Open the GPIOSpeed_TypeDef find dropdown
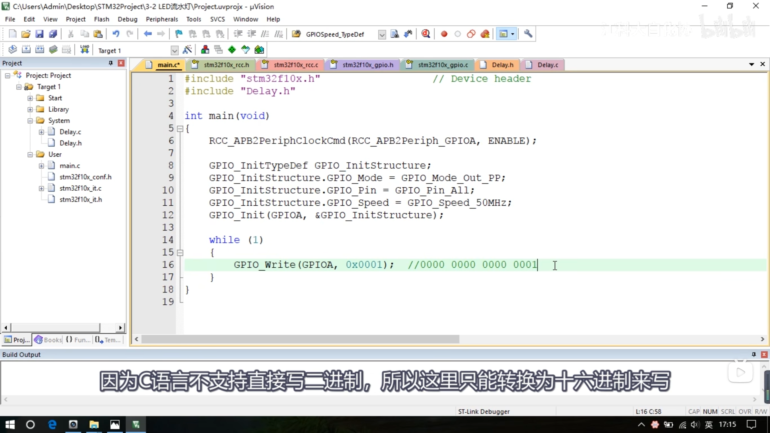 [382, 35]
